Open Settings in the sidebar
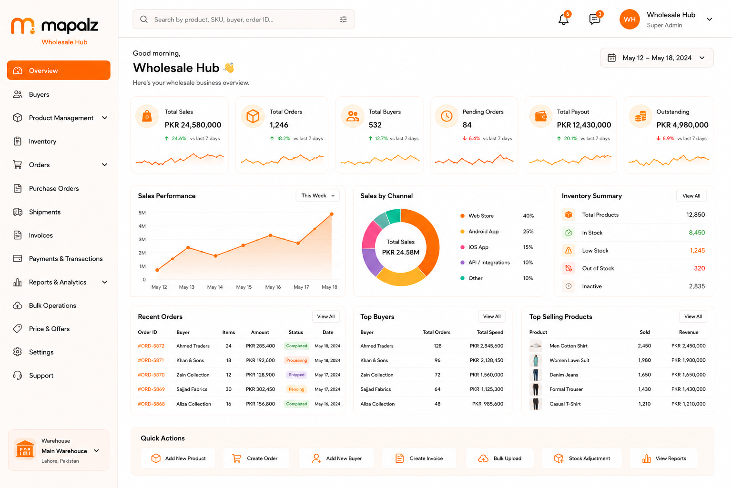 click(59, 352)
